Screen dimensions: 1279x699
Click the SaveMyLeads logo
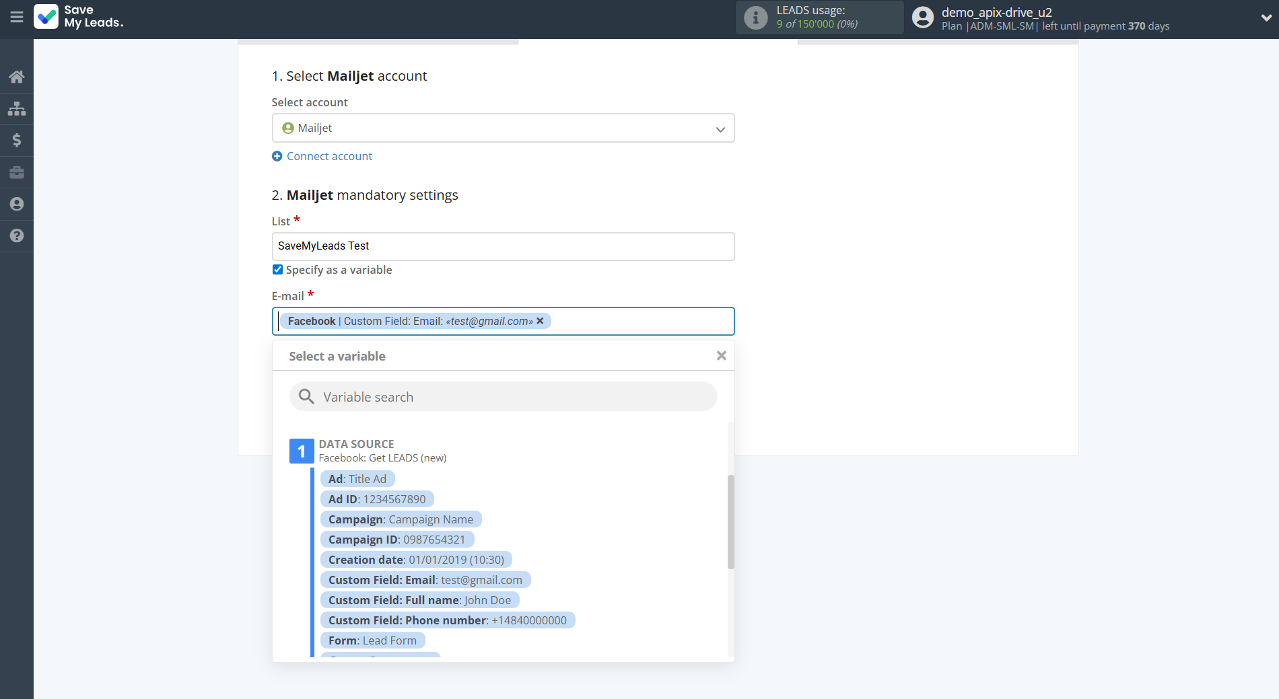[x=79, y=18]
